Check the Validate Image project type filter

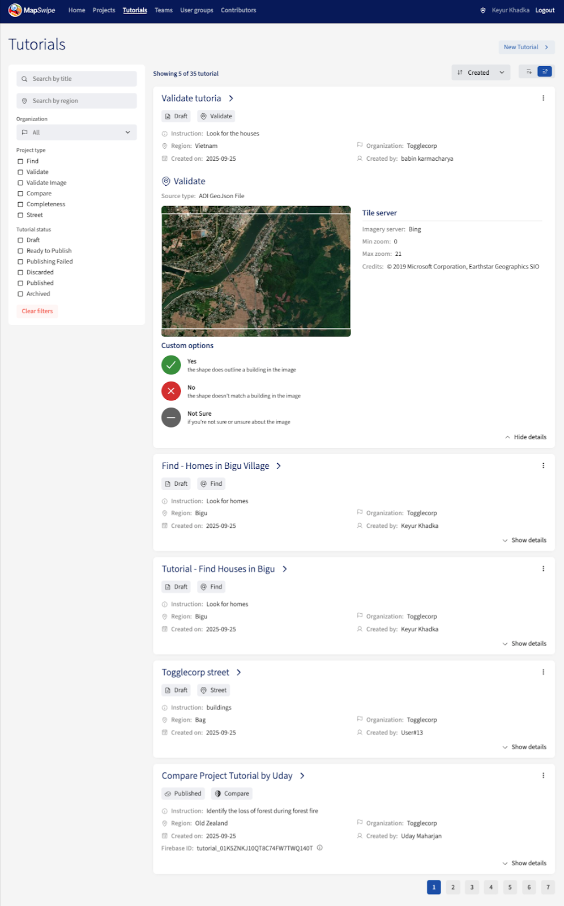tap(20, 183)
